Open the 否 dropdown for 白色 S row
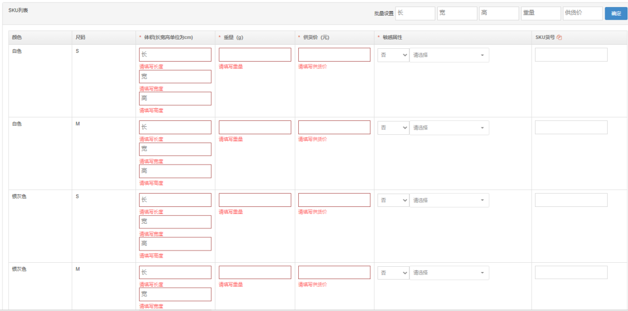The image size is (628, 311). click(393, 55)
